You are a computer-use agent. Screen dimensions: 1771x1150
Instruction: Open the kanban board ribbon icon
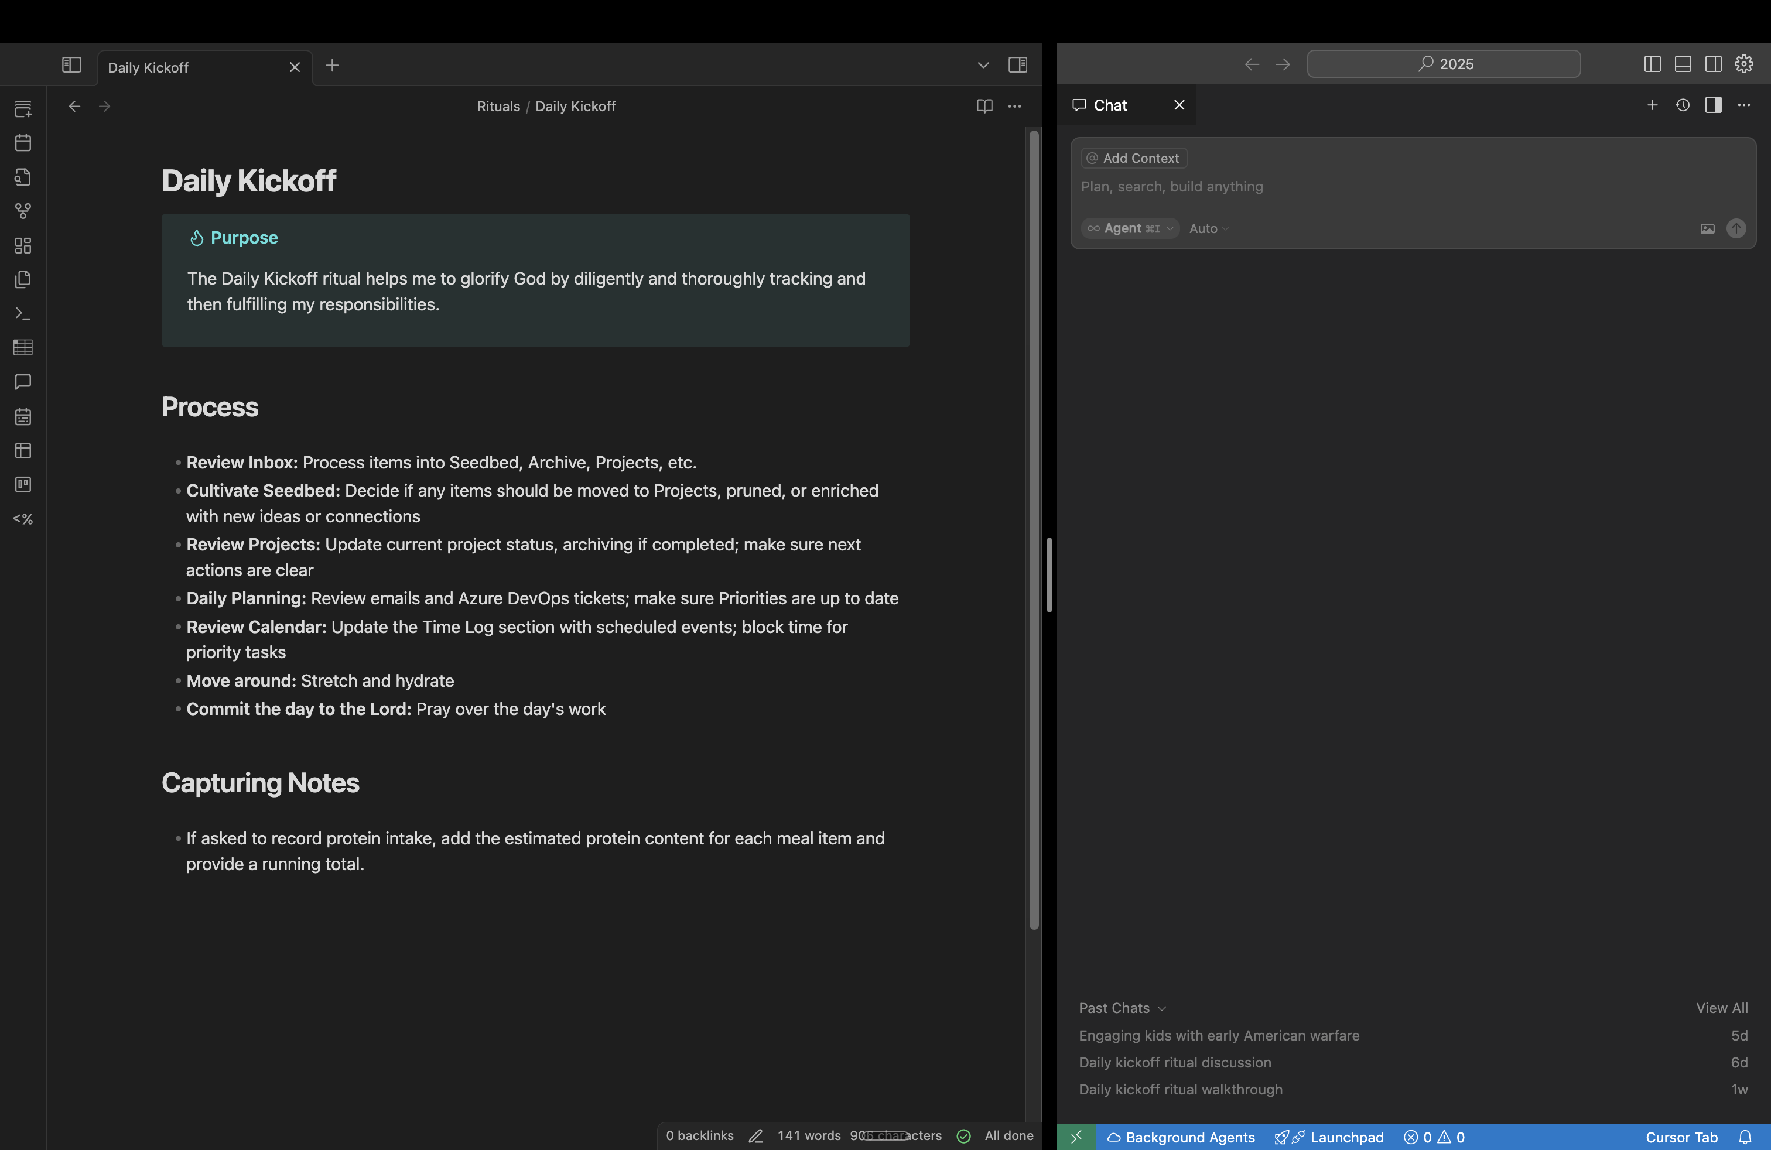click(23, 484)
